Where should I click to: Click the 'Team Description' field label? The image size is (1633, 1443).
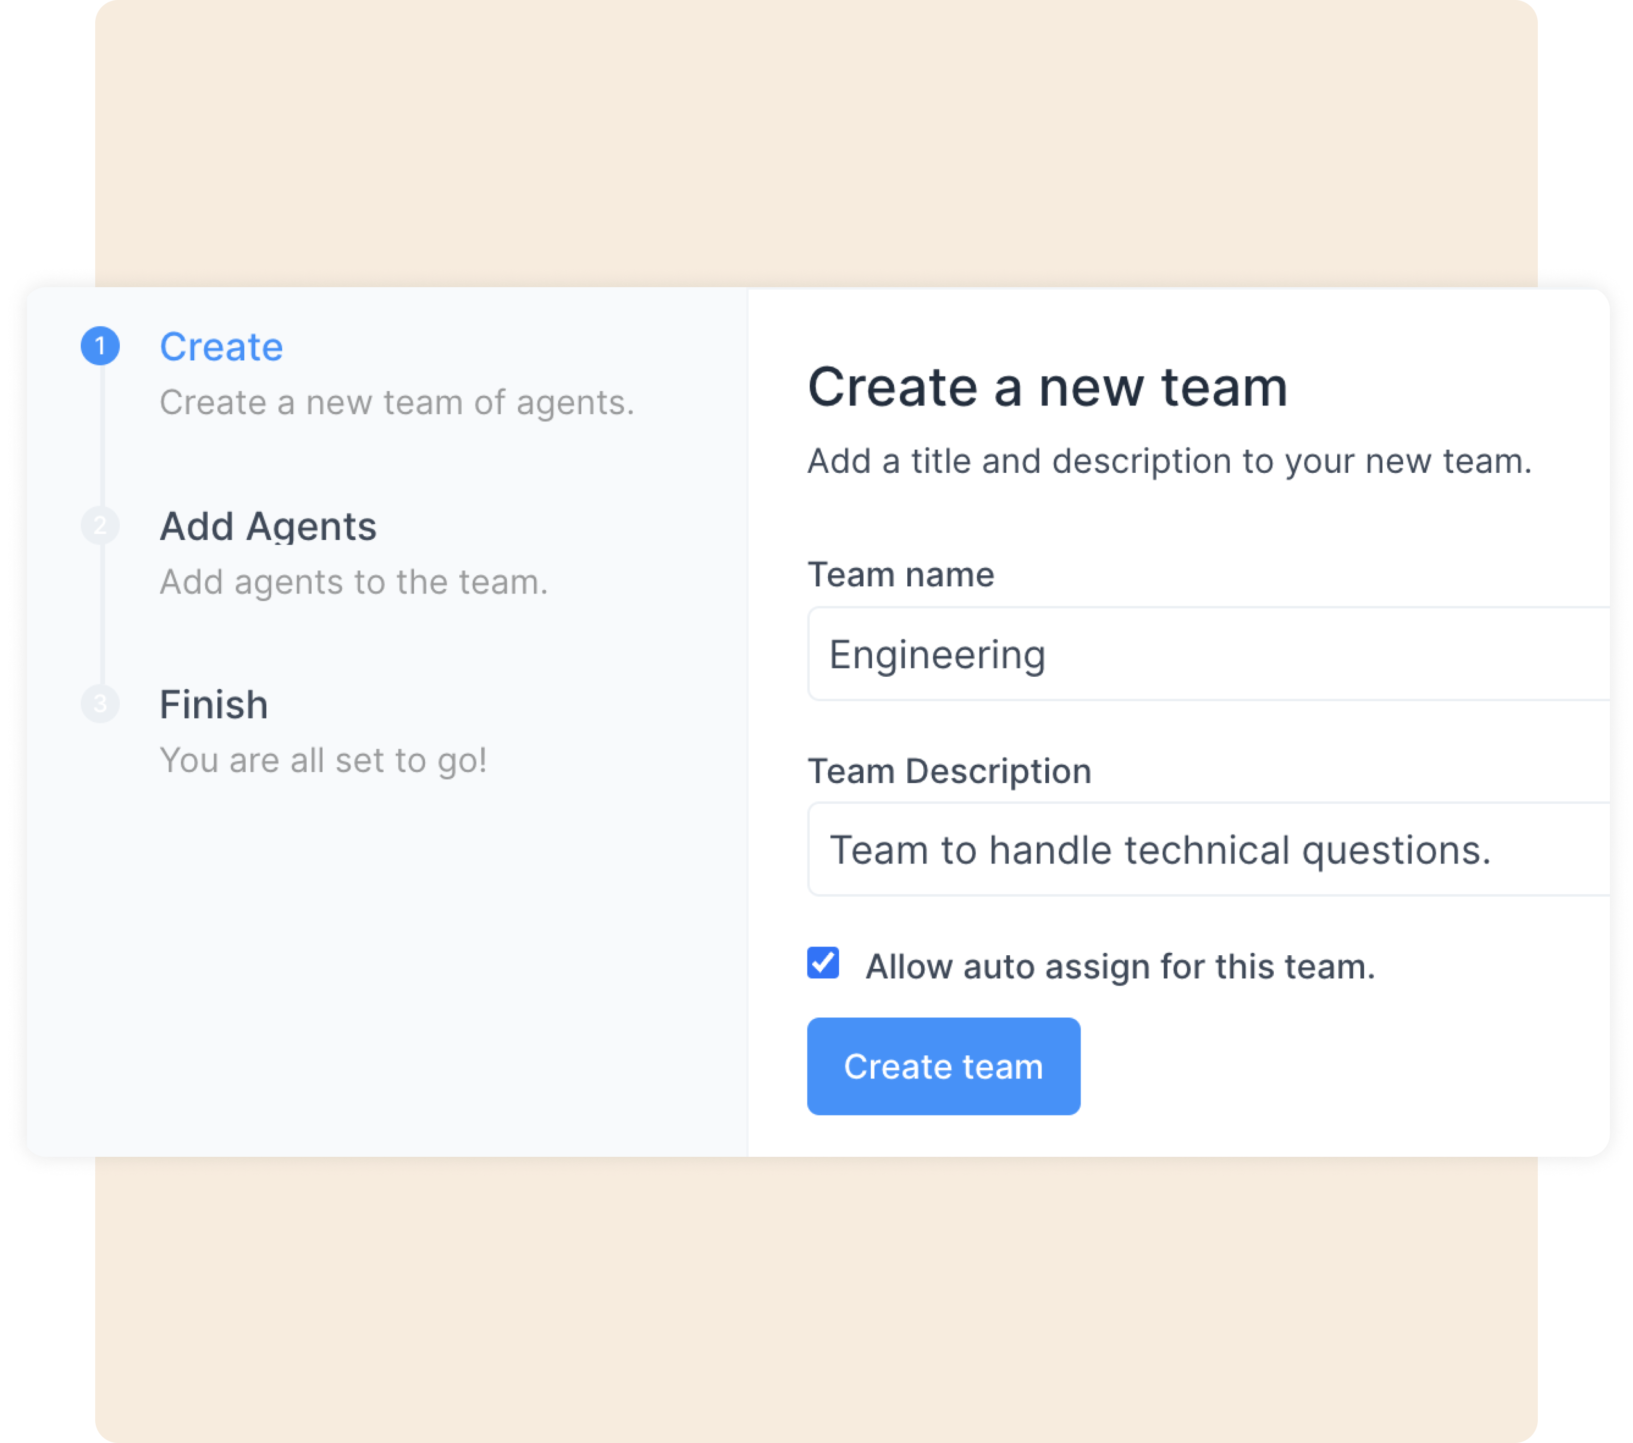[949, 771]
